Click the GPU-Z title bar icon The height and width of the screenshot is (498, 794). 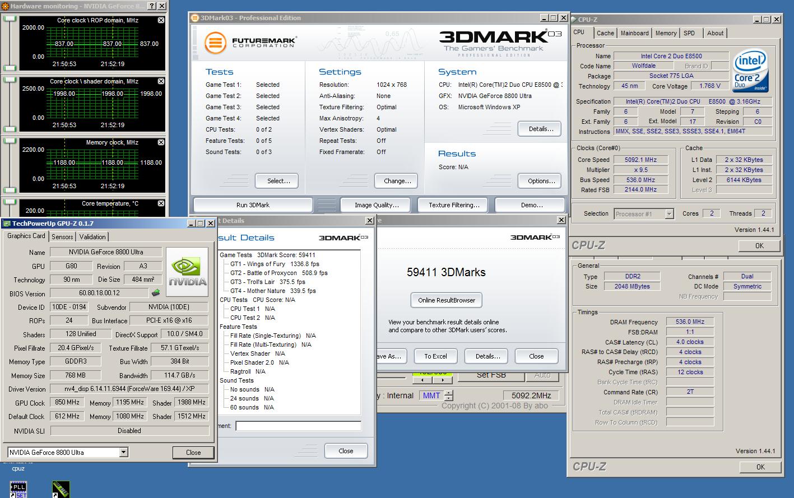7,224
